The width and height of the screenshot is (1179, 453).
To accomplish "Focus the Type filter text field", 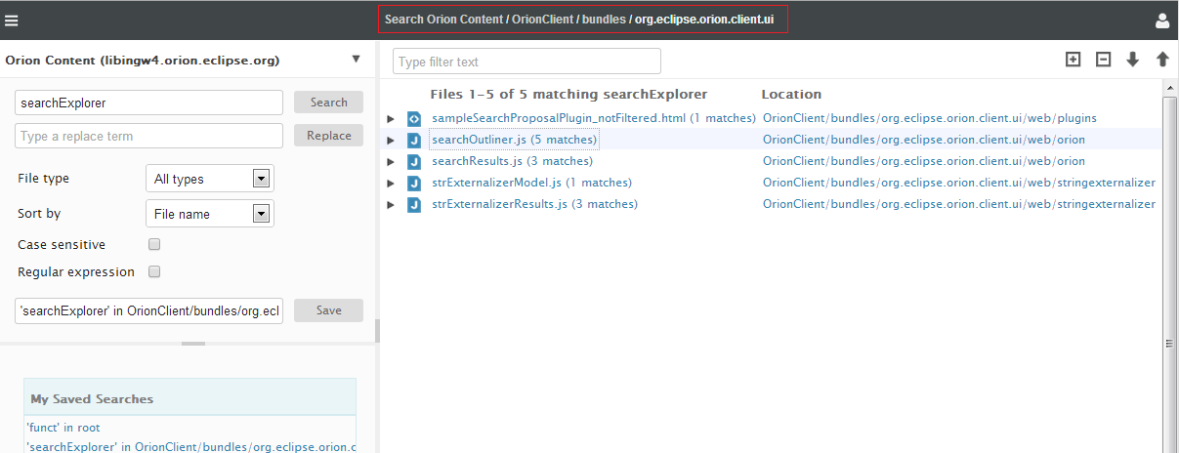I will [x=526, y=62].
